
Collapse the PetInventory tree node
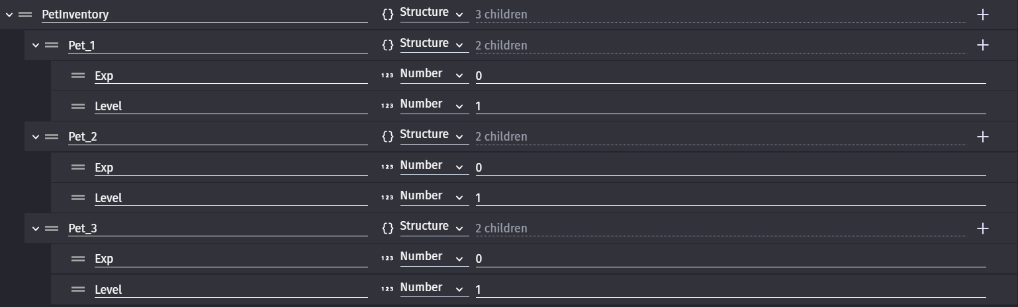point(9,15)
